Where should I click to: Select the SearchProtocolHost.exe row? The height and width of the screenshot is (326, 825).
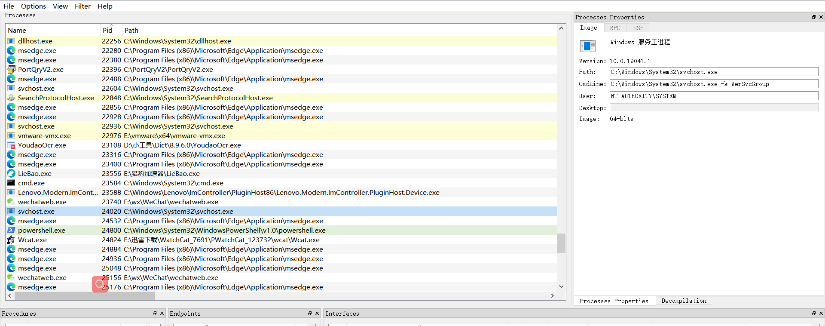click(281, 98)
